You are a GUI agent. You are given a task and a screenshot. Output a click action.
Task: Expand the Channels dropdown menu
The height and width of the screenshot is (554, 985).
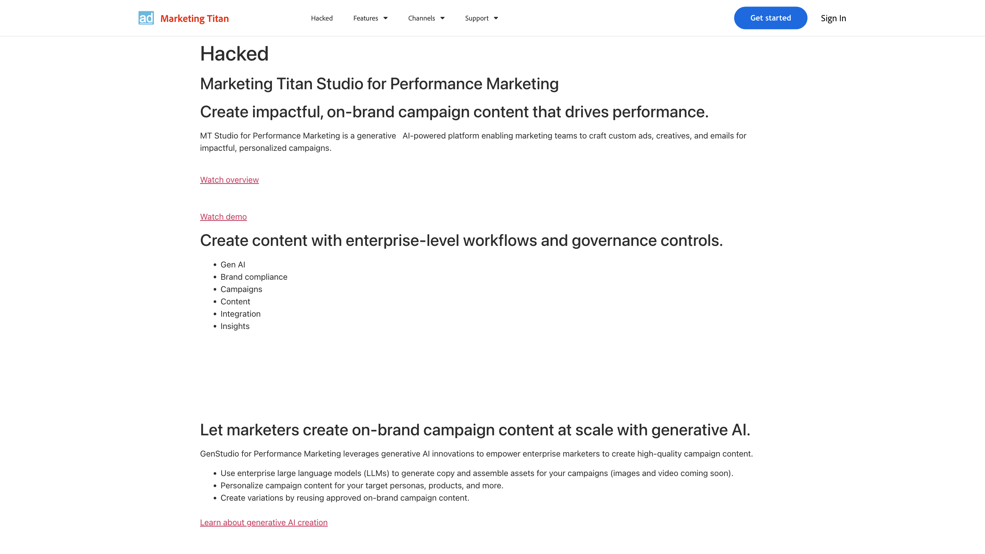click(421, 18)
